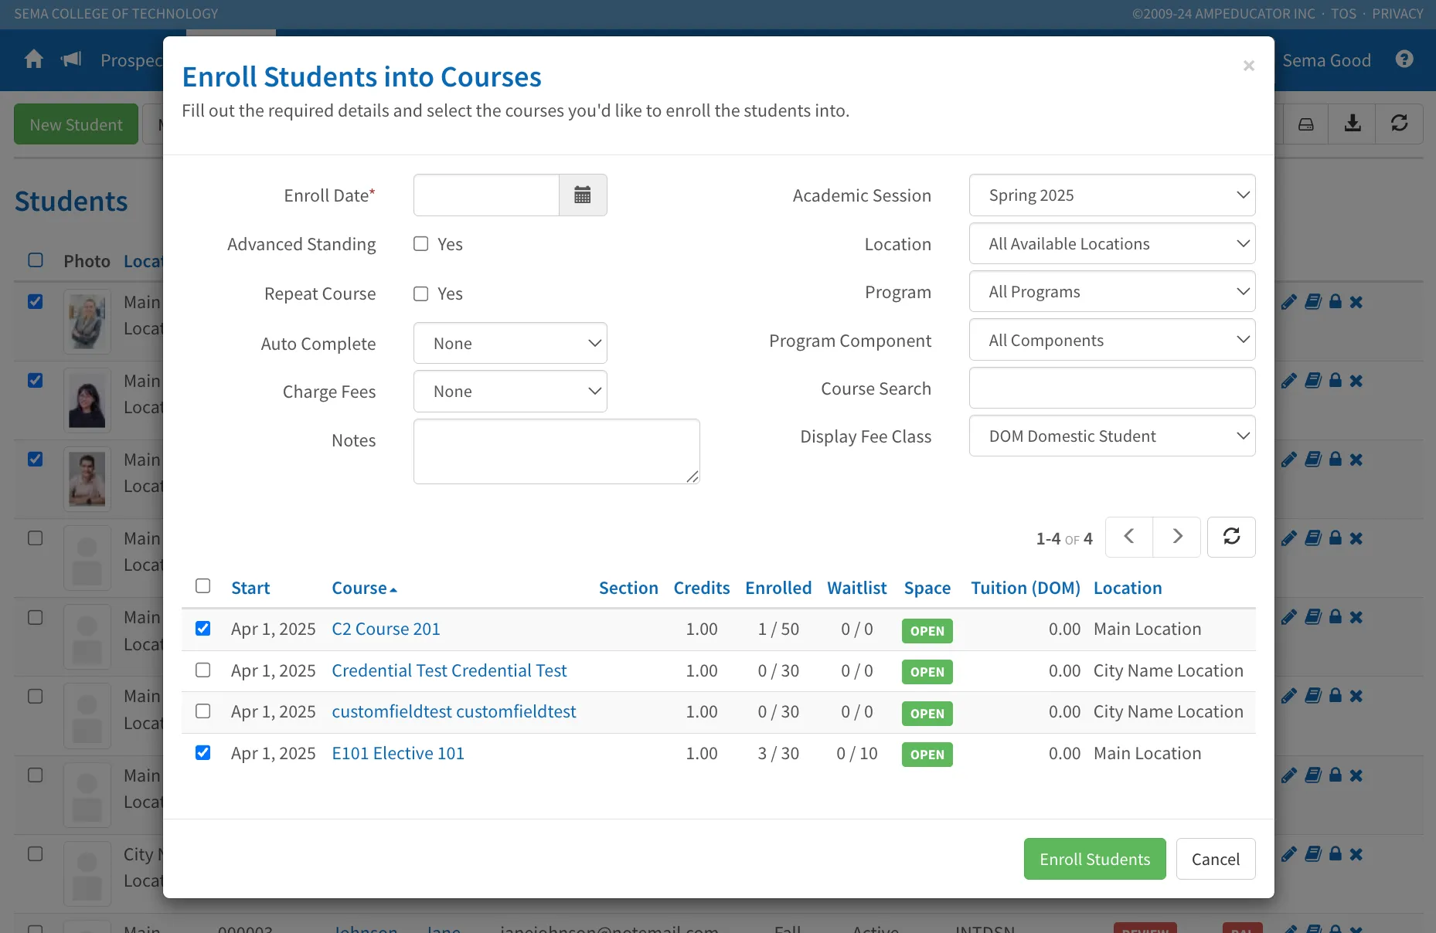Click into the Course Search field

(1112, 388)
